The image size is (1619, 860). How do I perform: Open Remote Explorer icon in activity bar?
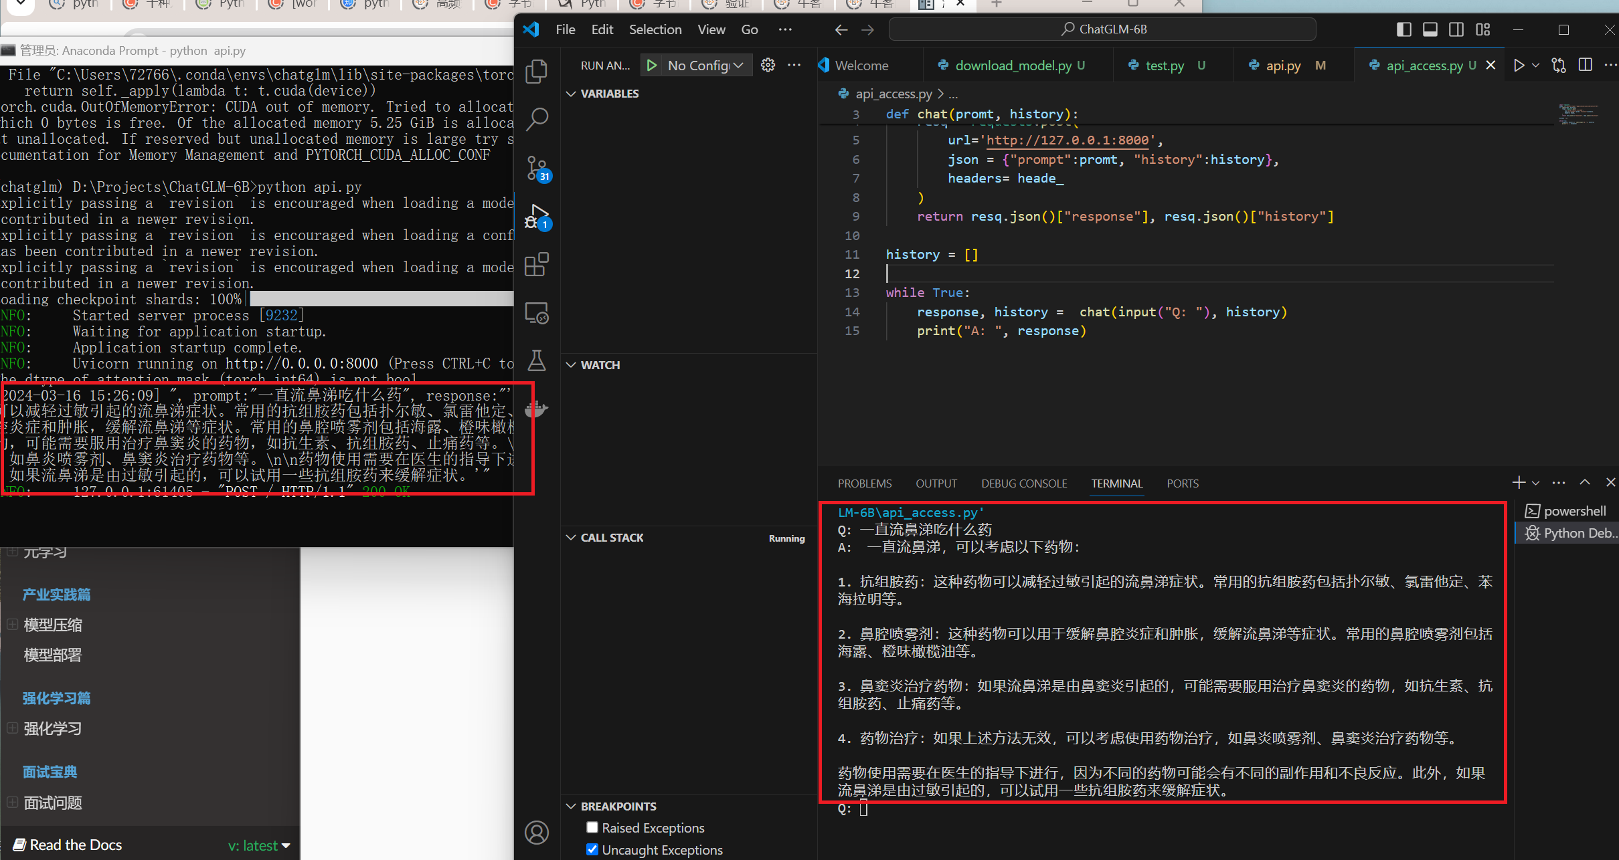pos(536,313)
